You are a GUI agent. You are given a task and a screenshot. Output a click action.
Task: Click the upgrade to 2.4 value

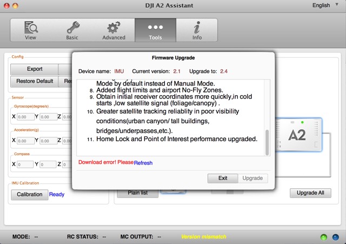click(224, 71)
